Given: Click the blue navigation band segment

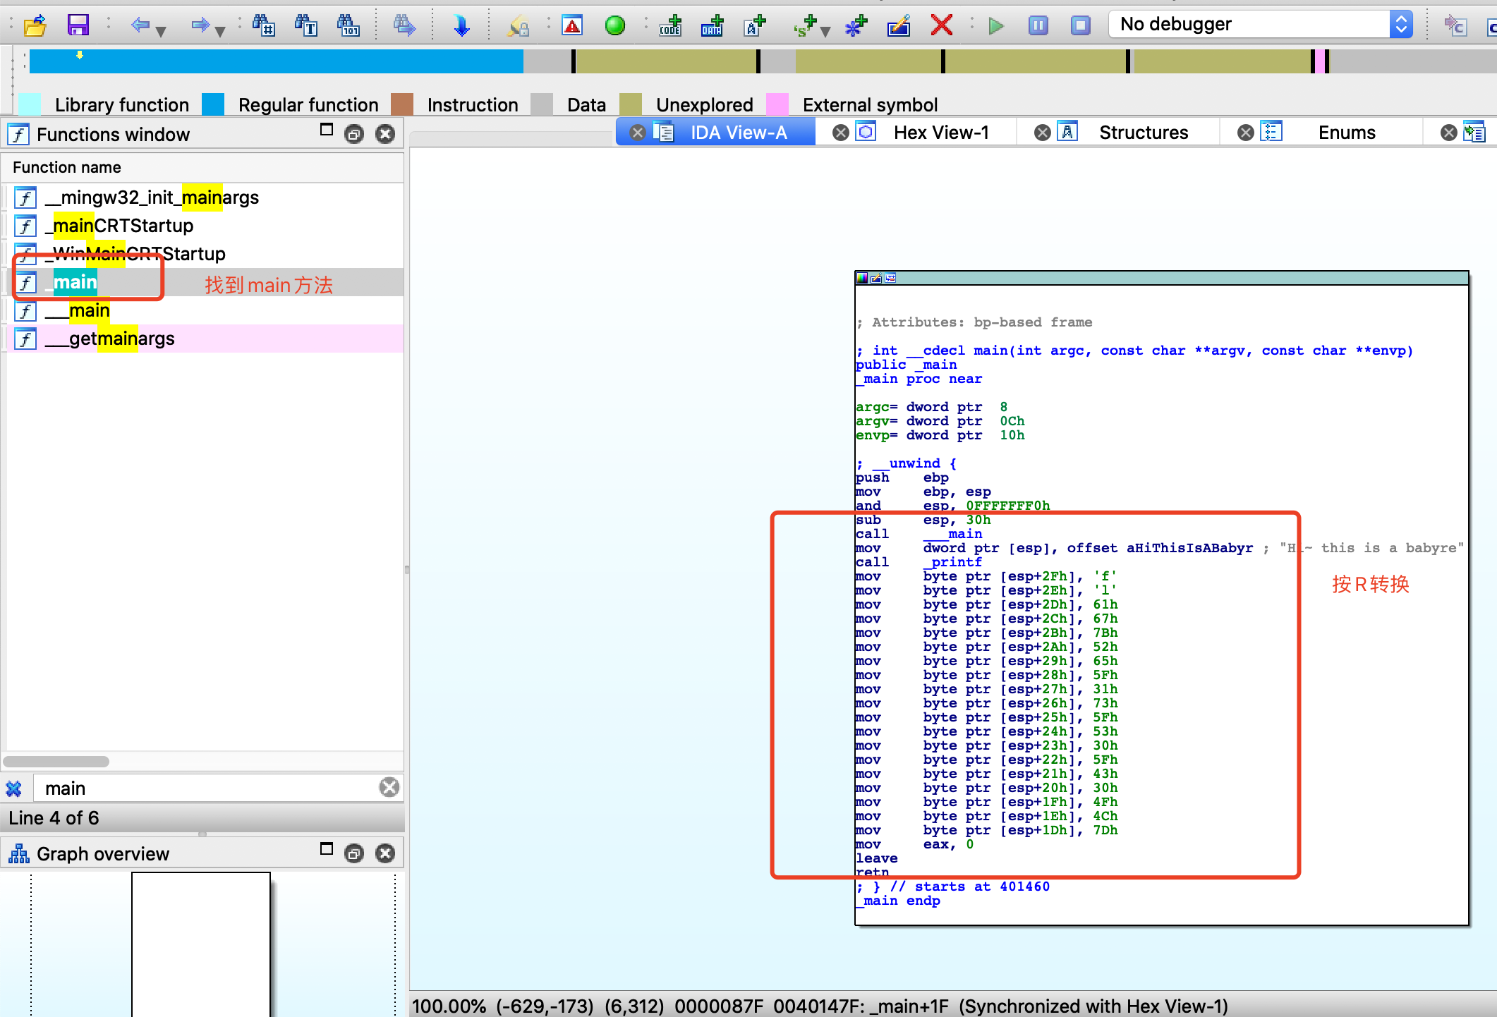Looking at the screenshot, I should [x=275, y=62].
